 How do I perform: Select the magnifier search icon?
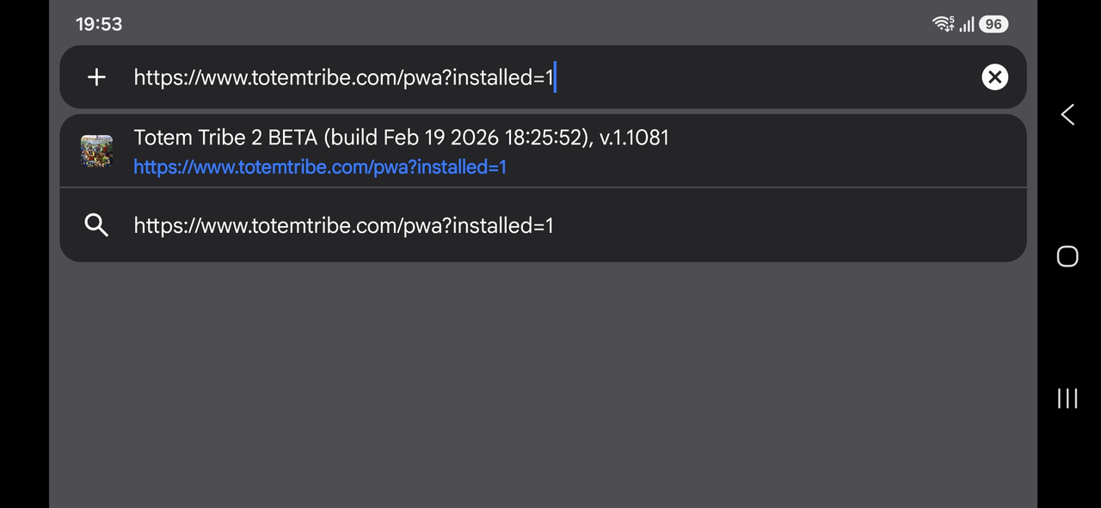point(96,225)
